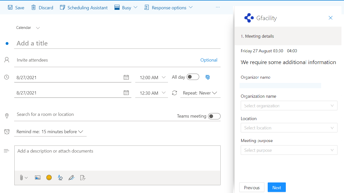The width and height of the screenshot is (344, 193).
Task: Discard the event draft
Action: point(42,8)
